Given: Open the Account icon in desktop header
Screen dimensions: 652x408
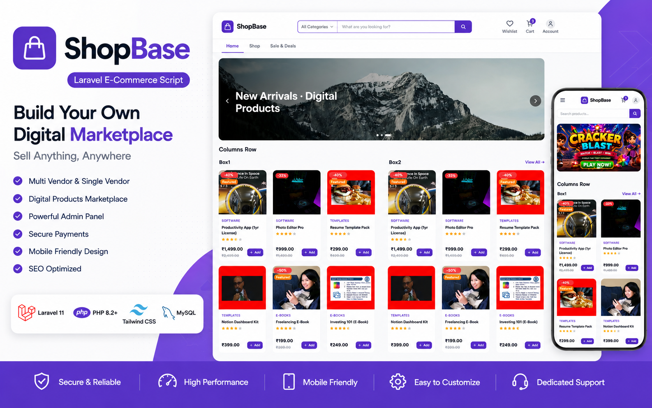Looking at the screenshot, I should click(550, 24).
